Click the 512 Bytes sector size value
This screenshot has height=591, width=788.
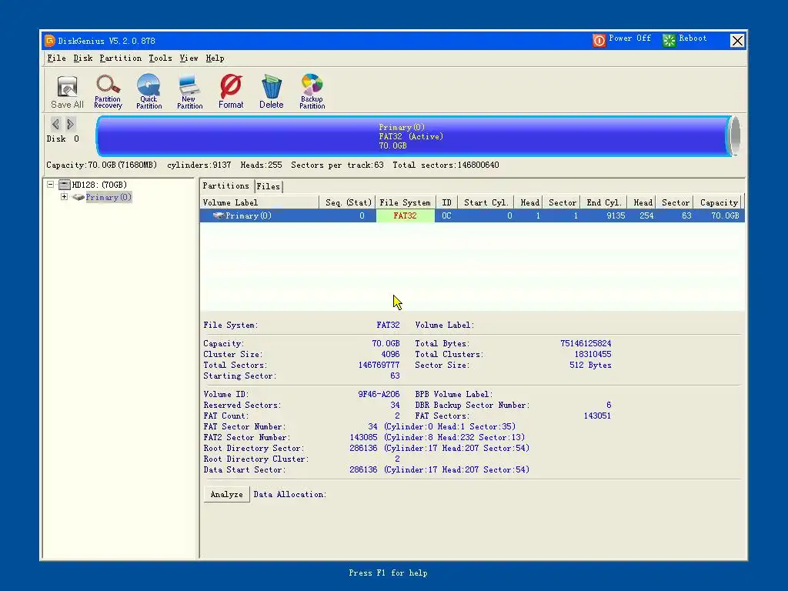[x=590, y=366]
